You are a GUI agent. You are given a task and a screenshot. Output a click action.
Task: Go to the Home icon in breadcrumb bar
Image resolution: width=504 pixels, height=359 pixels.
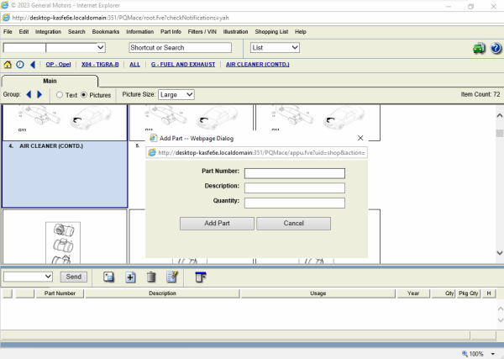(8, 65)
